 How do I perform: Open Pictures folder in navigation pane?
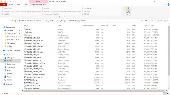(x=10, y=74)
